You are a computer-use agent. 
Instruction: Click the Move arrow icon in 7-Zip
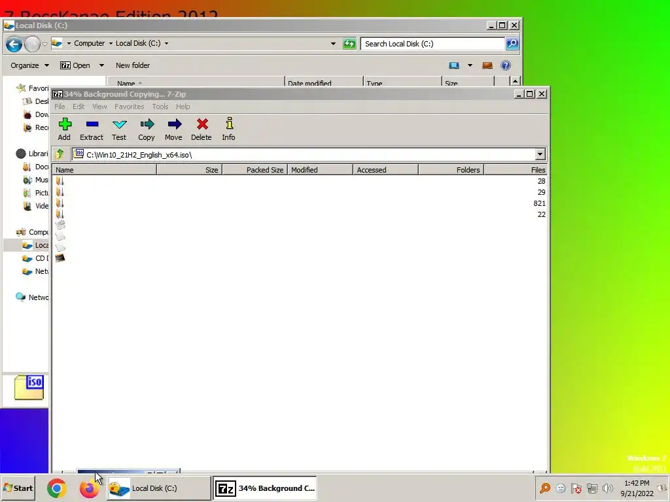(174, 125)
